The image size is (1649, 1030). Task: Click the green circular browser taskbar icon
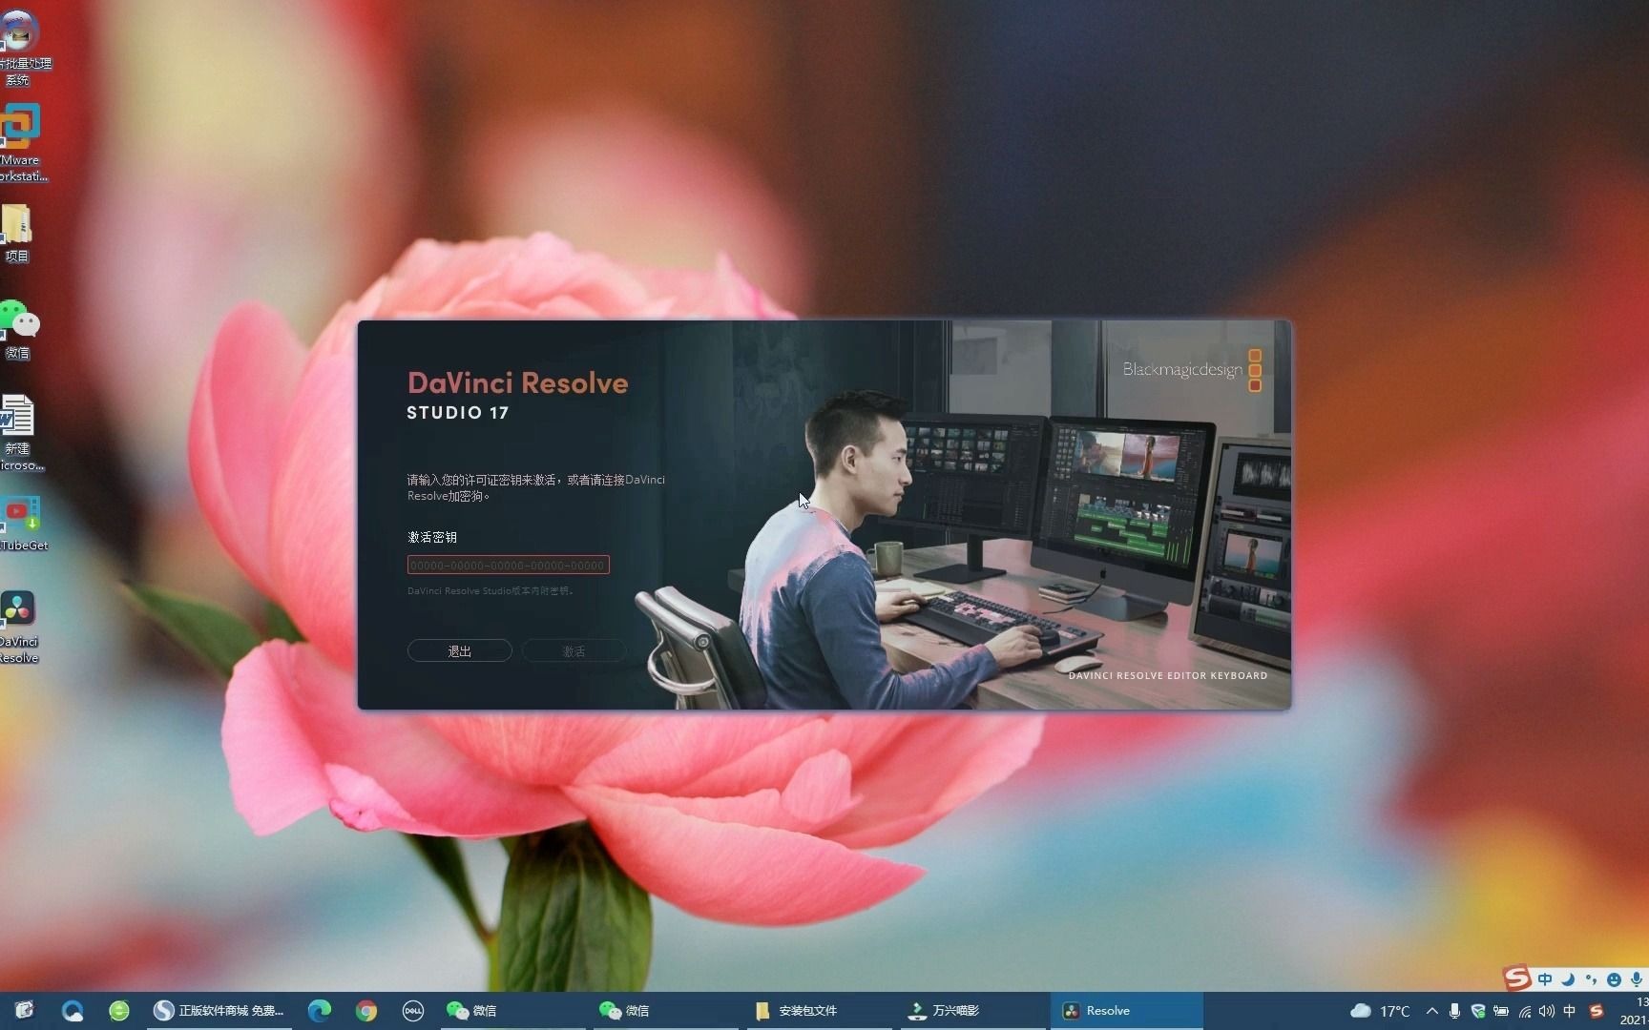tap(119, 1011)
